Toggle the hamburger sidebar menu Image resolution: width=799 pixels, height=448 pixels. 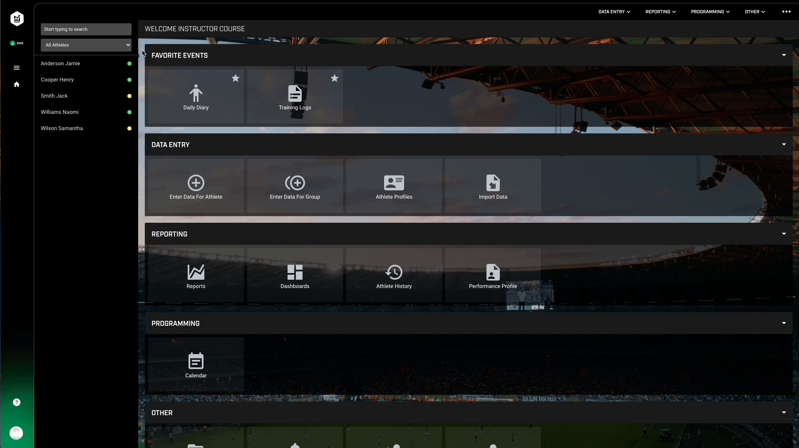[17, 68]
